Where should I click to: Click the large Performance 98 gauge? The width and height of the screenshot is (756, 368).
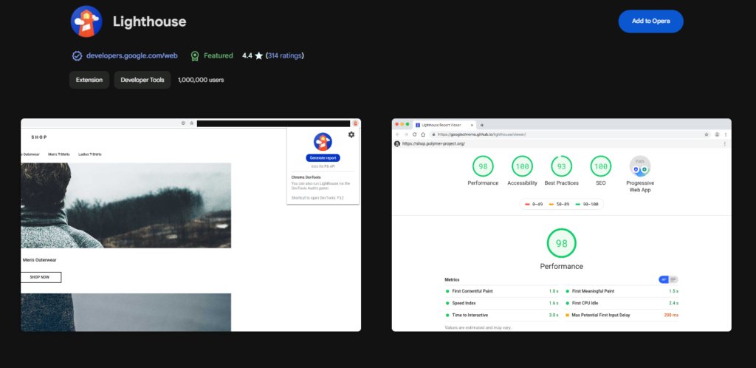click(x=561, y=243)
